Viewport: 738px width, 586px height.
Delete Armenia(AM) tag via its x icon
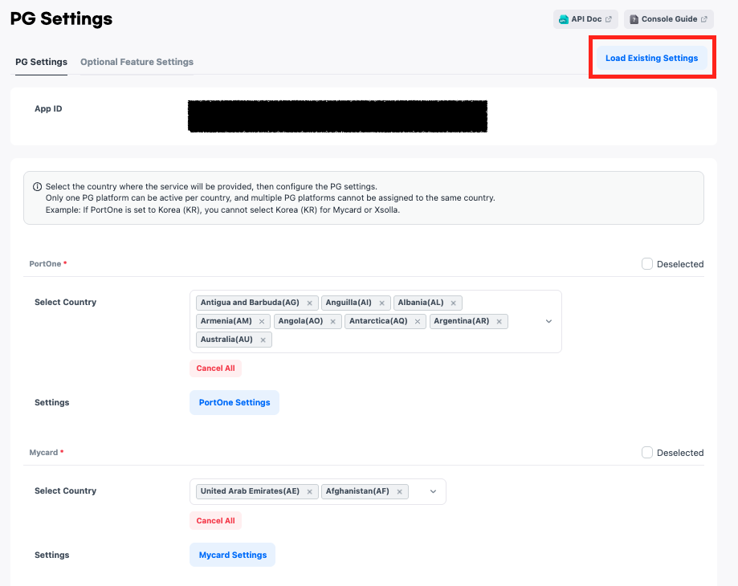[x=262, y=321]
